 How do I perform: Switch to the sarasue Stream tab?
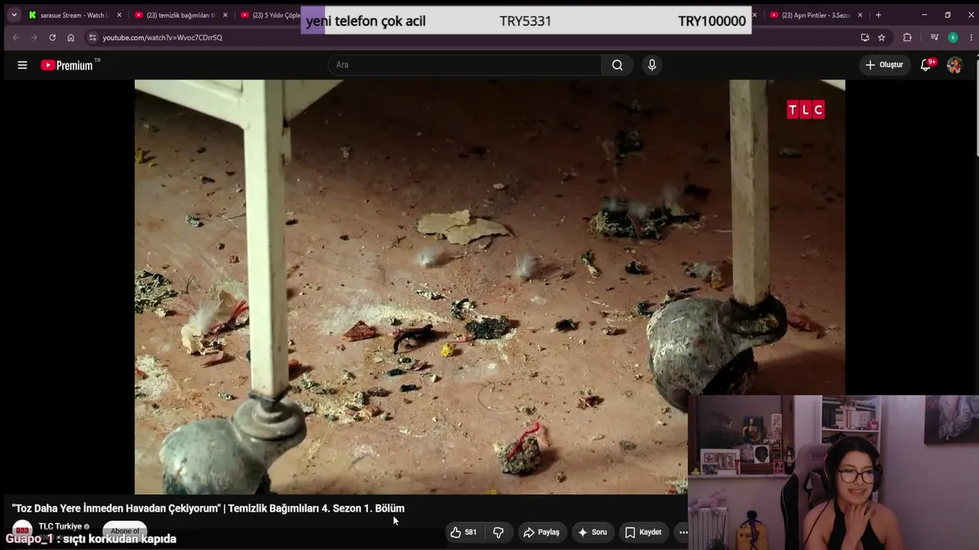pos(75,15)
